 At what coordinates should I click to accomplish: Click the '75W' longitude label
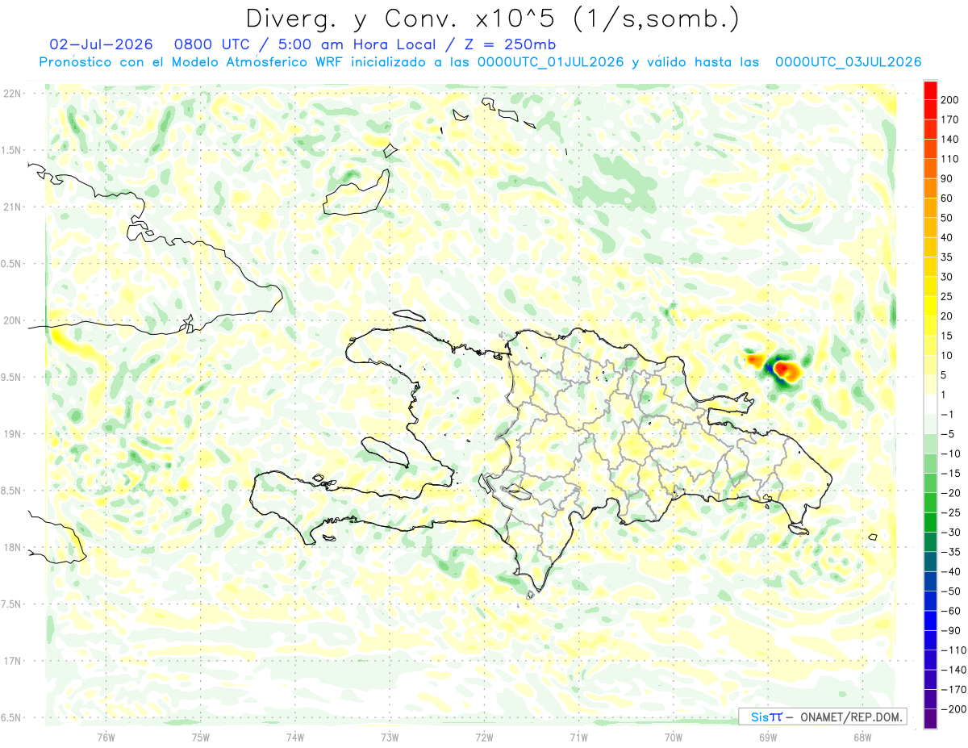(x=200, y=736)
